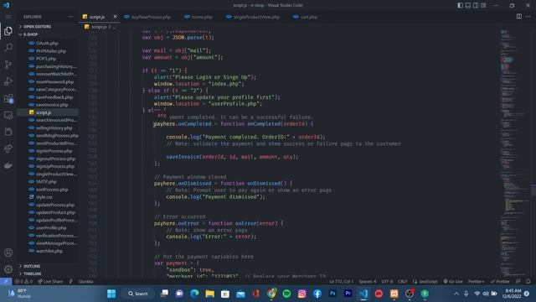Image resolution: width=536 pixels, height=302 pixels.
Task: Open the errors and warnings counter
Action: (x=23, y=282)
